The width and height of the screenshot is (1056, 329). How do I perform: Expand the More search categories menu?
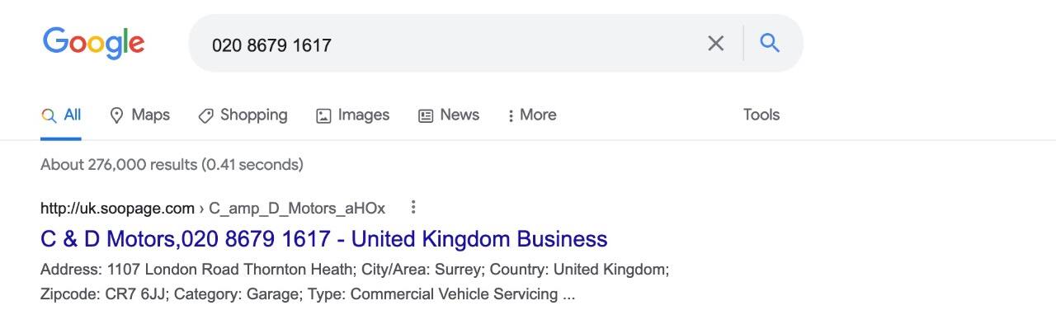[532, 115]
